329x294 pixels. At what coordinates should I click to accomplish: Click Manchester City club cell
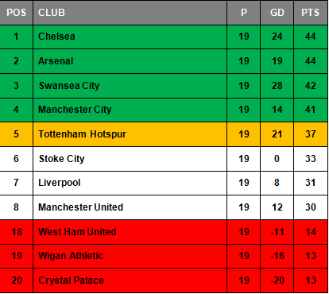tap(130, 110)
